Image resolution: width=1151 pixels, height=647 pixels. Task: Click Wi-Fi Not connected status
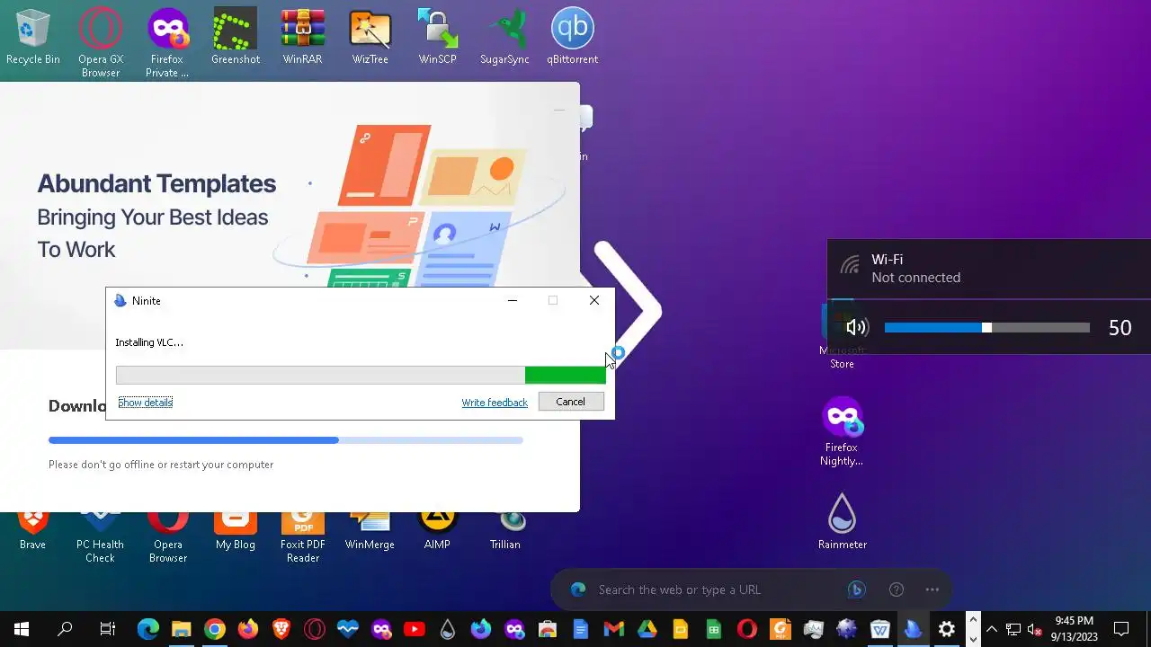(x=989, y=268)
